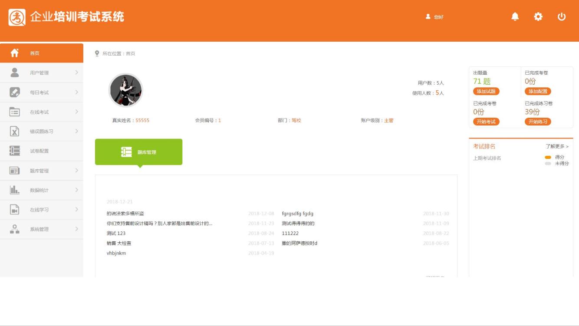Click the icon inside green 题库管理 tile

point(126,152)
